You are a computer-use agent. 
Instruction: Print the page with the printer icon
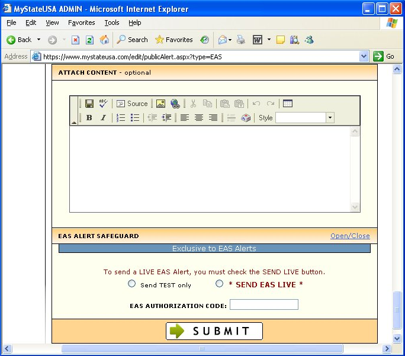click(241, 40)
